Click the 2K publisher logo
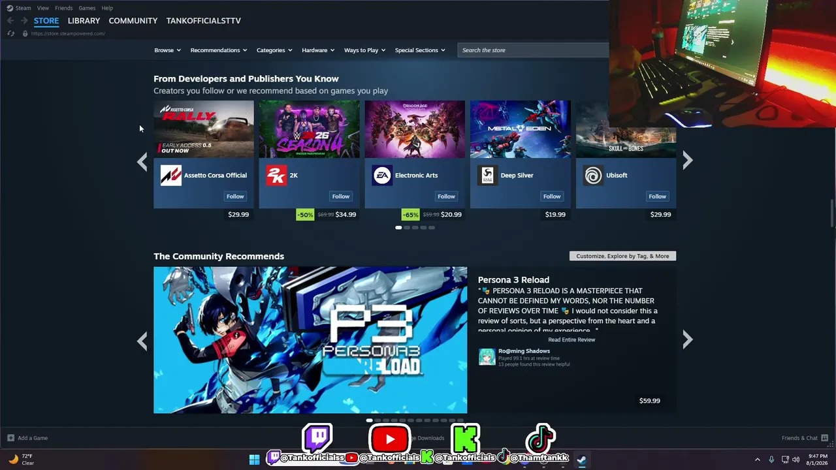This screenshot has width=836, height=470. pos(276,176)
